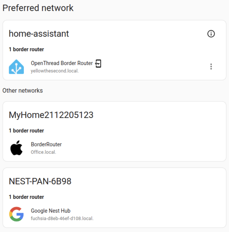
Task: Click the Apple logo icon
Action: (16, 148)
